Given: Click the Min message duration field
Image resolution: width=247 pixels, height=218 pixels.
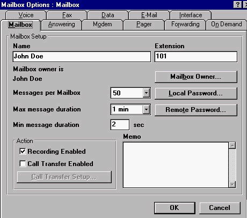Looking at the screenshot, I should click(x=120, y=124).
